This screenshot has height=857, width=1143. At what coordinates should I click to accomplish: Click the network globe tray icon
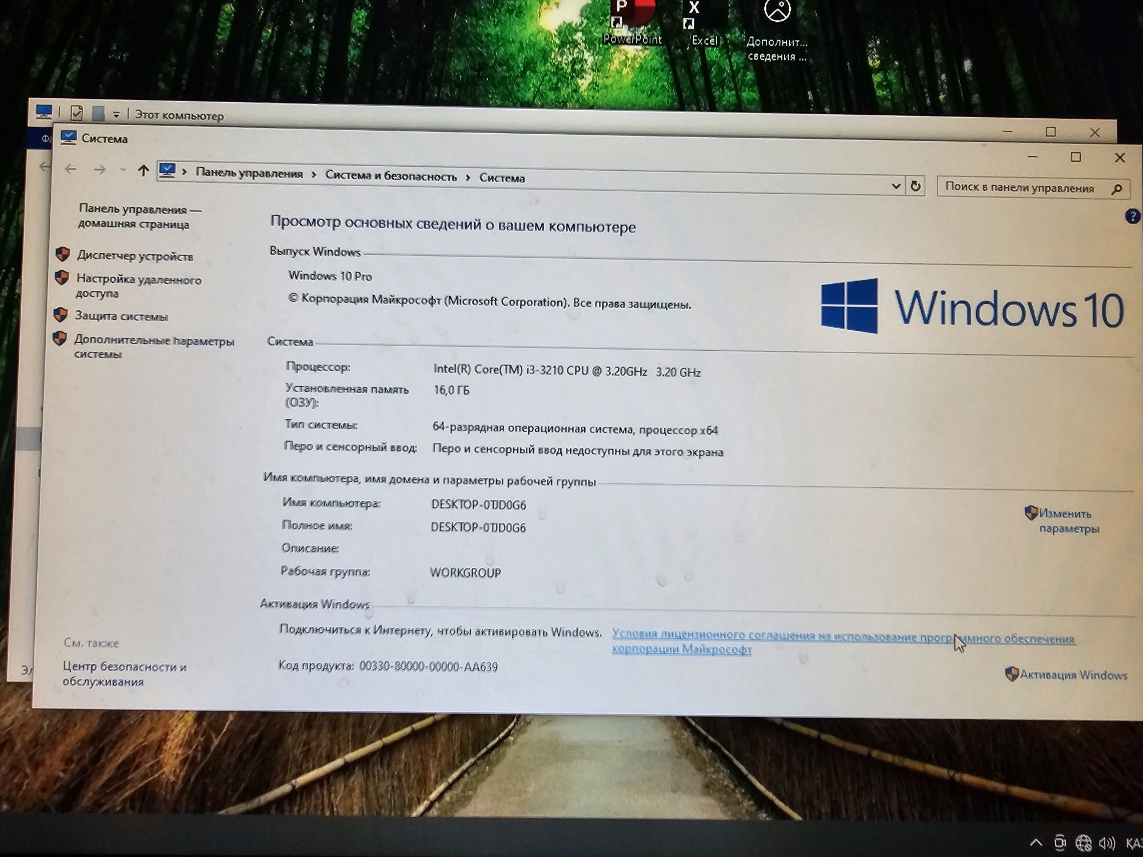(x=1083, y=843)
